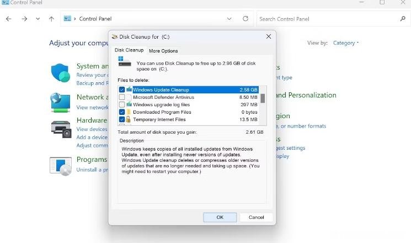The height and width of the screenshot is (243, 411).
Task: Go forward using the forward arrow
Action: click(24, 19)
